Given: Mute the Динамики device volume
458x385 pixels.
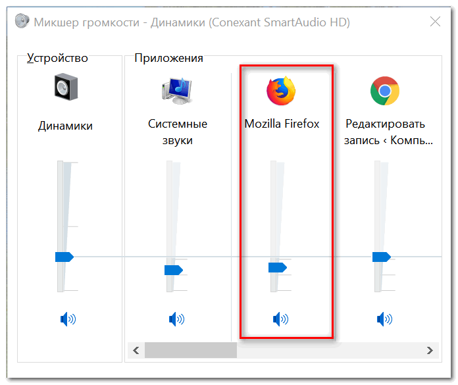Looking at the screenshot, I should [x=68, y=319].
